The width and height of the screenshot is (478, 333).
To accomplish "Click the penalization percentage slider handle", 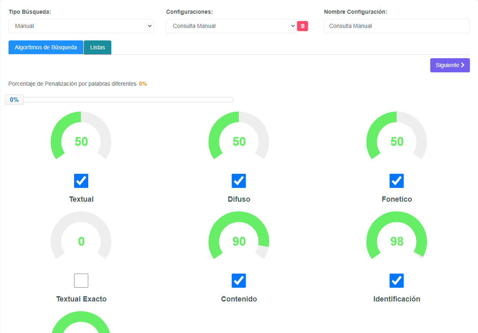I will pos(14,100).
